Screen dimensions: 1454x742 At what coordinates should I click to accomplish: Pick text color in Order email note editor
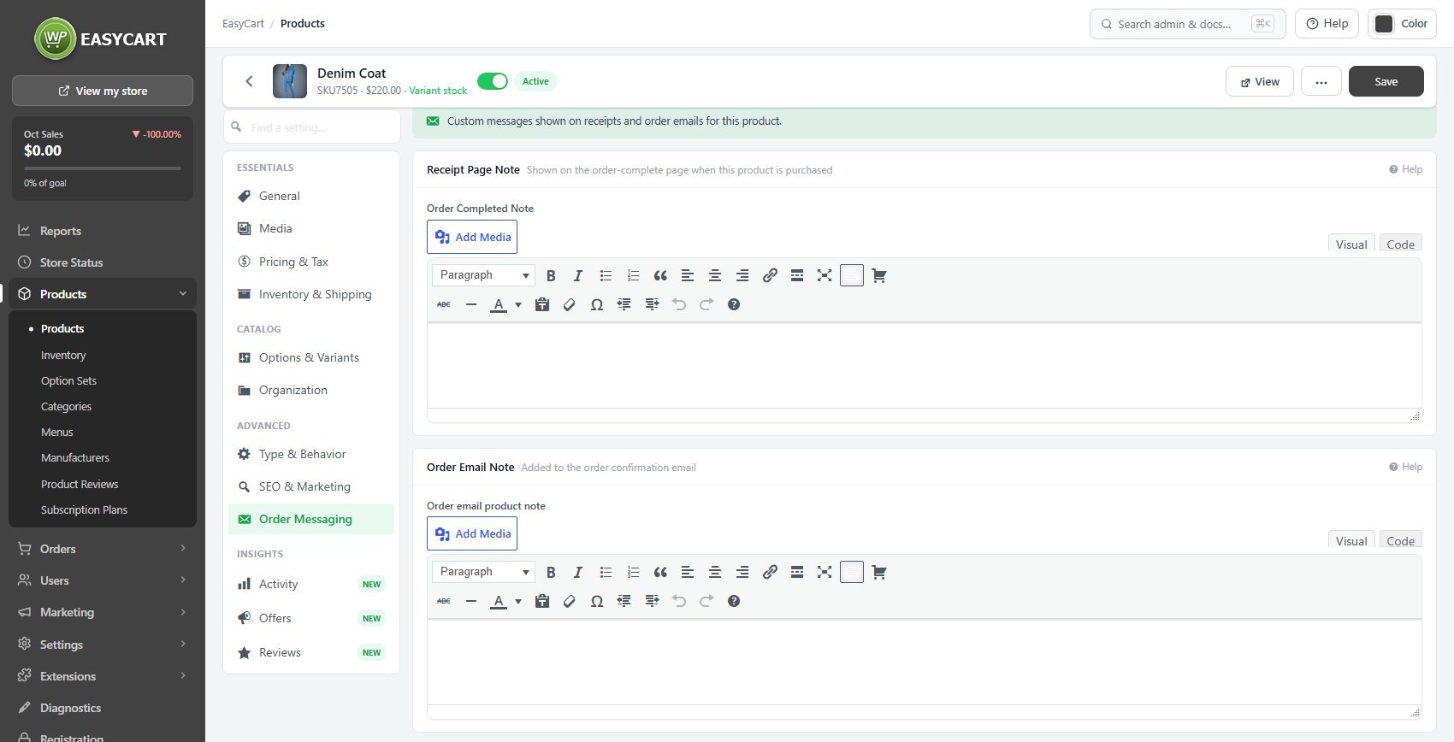point(499,601)
